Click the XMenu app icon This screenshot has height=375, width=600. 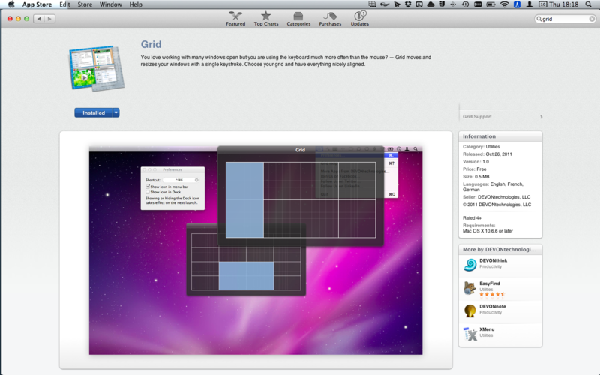pyautogui.click(x=470, y=334)
